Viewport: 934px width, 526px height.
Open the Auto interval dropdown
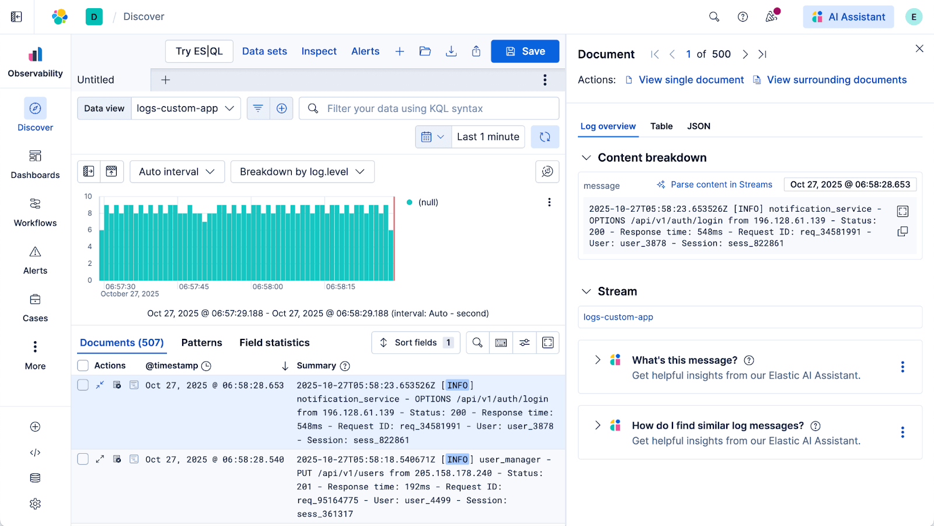(177, 172)
